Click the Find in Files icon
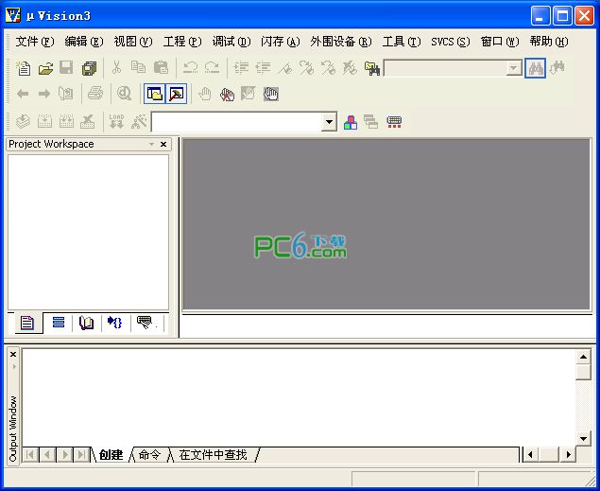Viewport: 600px width, 491px height. pyautogui.click(x=371, y=68)
